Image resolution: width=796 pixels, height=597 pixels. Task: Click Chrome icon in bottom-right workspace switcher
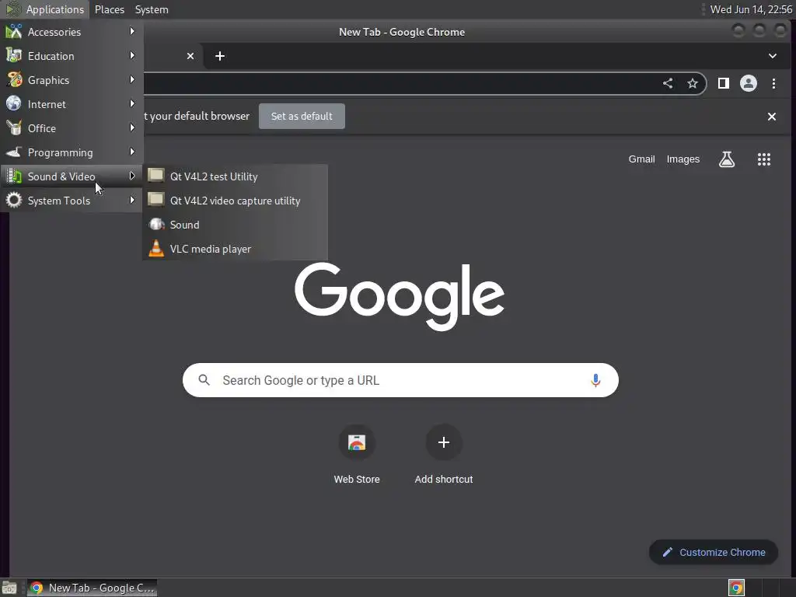click(x=736, y=588)
